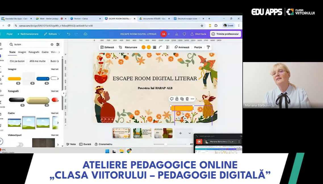Click the move handle below selection

(185, 118)
